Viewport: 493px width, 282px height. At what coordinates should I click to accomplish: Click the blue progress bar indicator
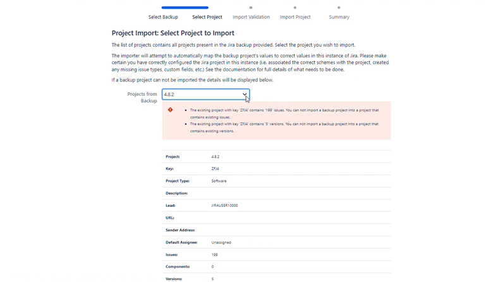pyautogui.click(x=185, y=8)
